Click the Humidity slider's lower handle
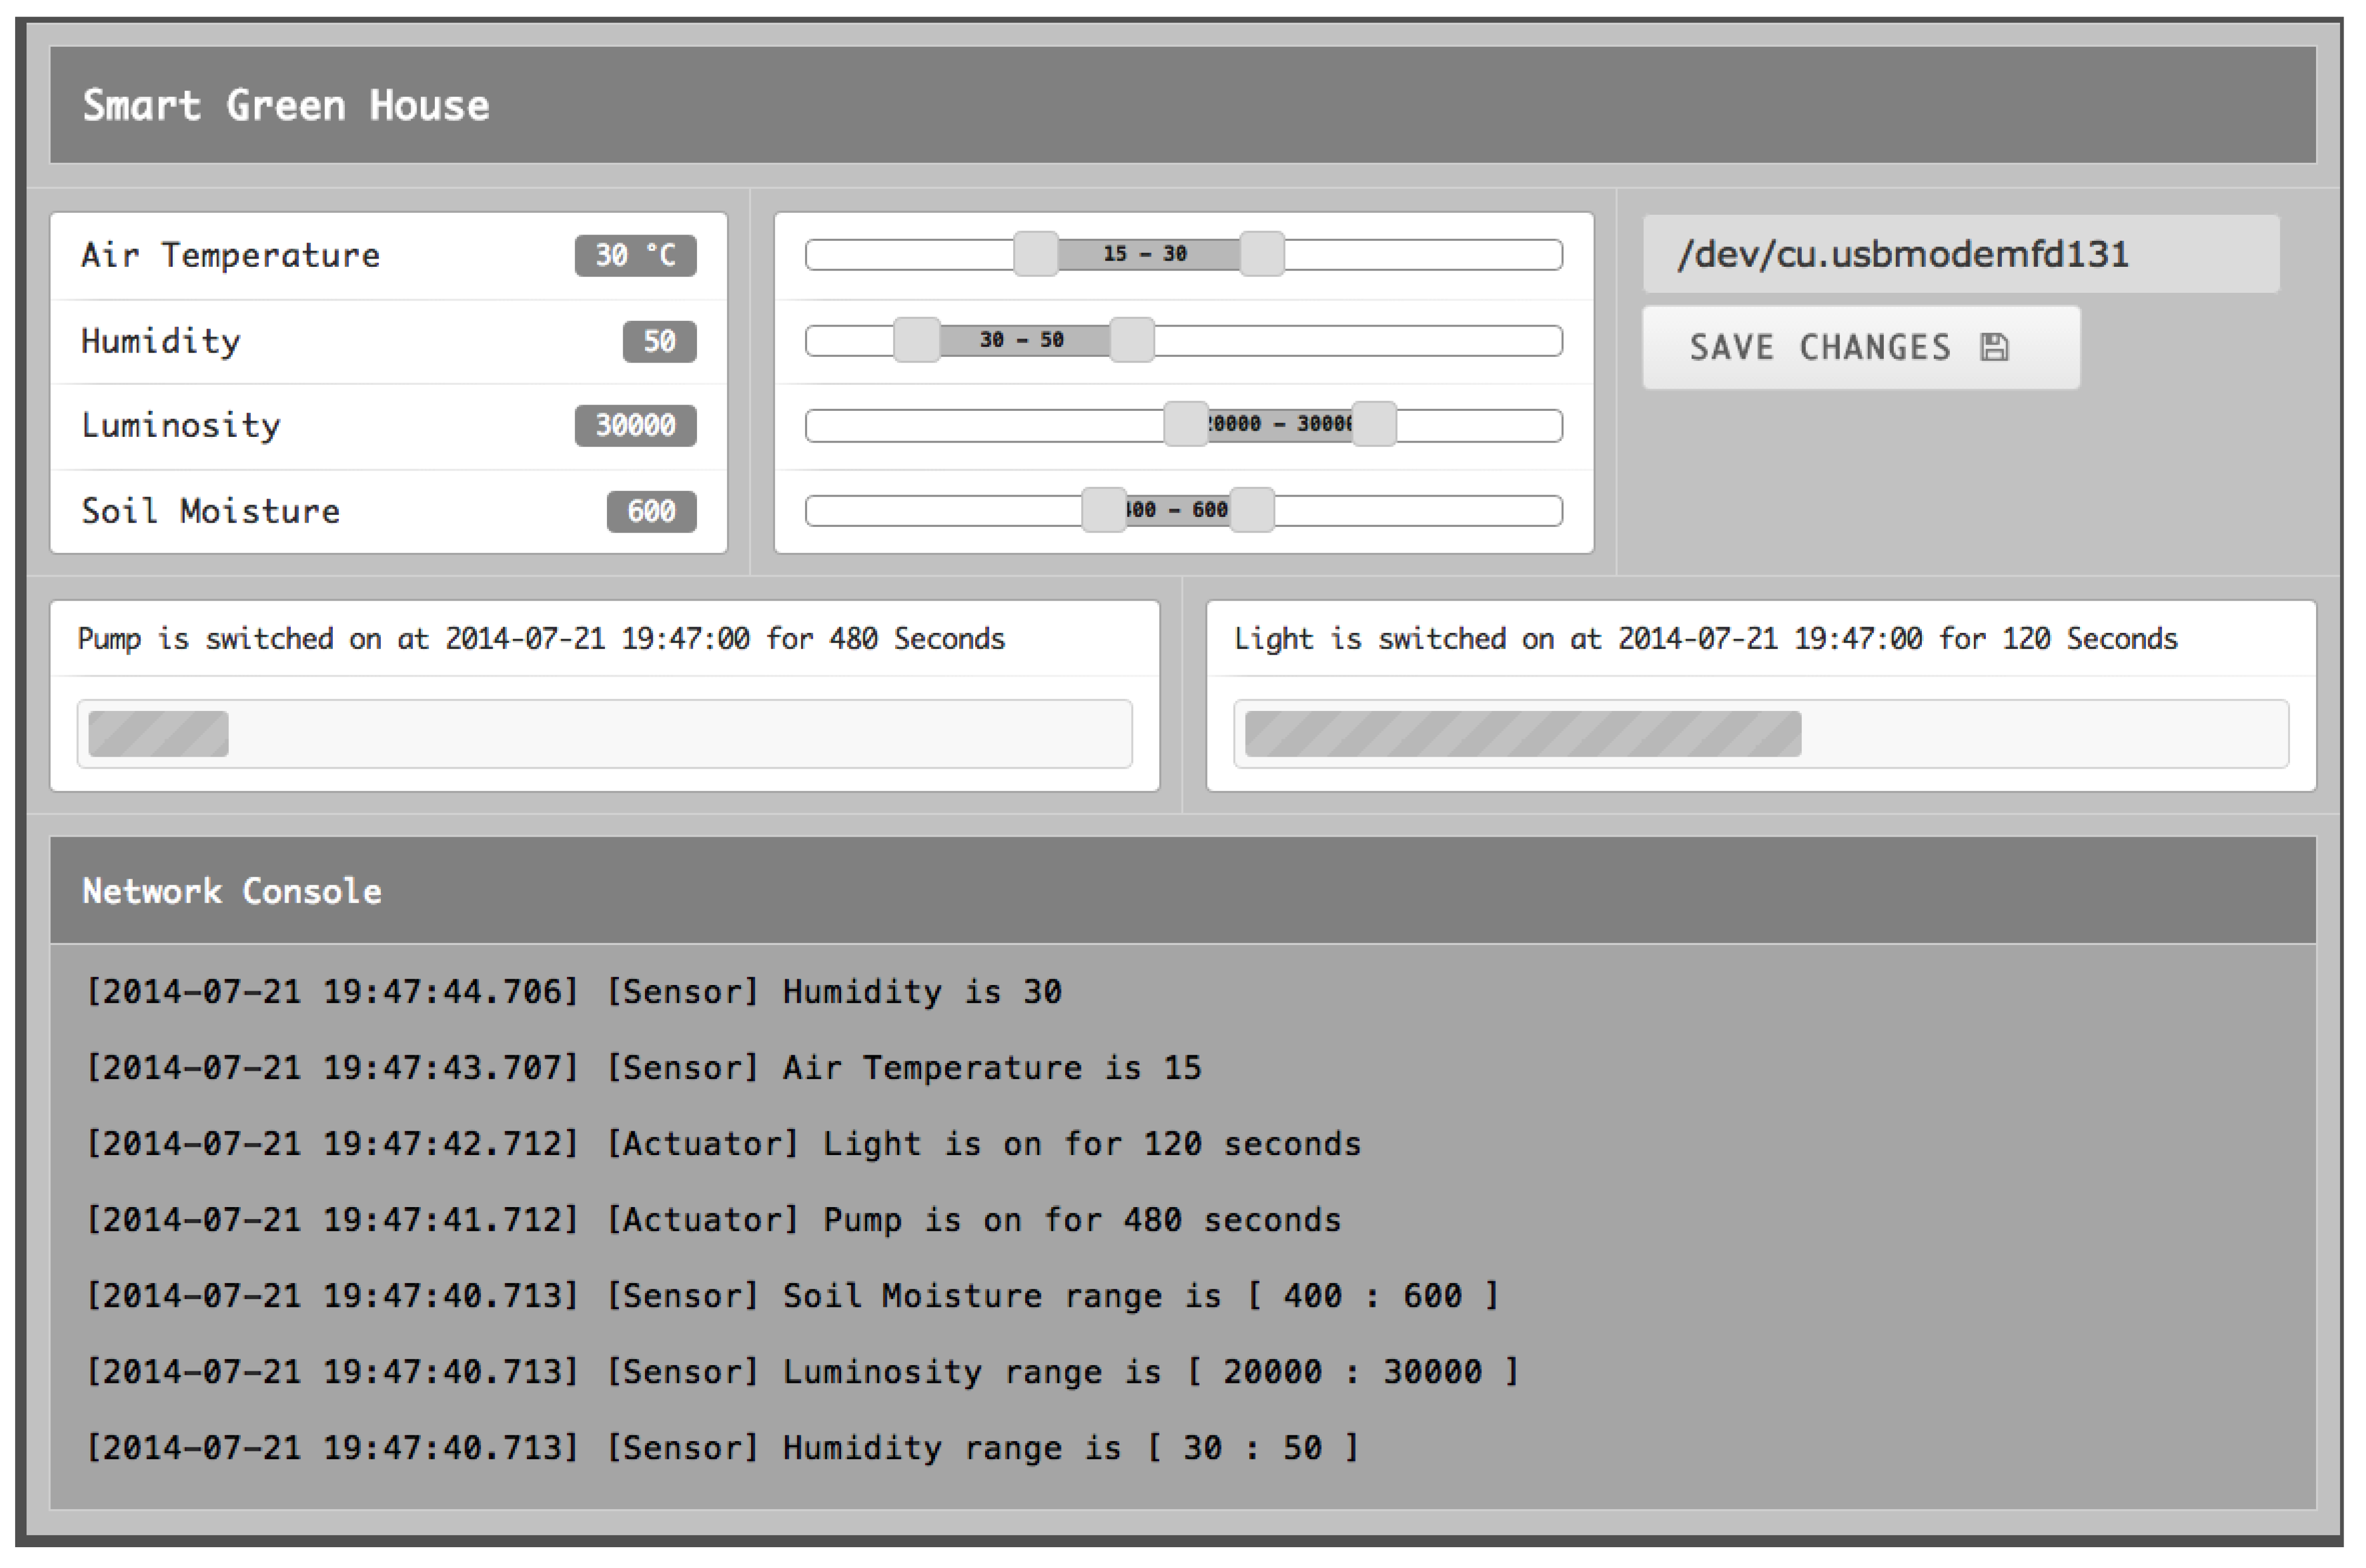This screenshot has height=1568, width=2366. click(x=916, y=340)
